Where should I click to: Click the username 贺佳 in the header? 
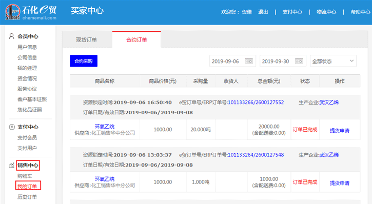247,12
